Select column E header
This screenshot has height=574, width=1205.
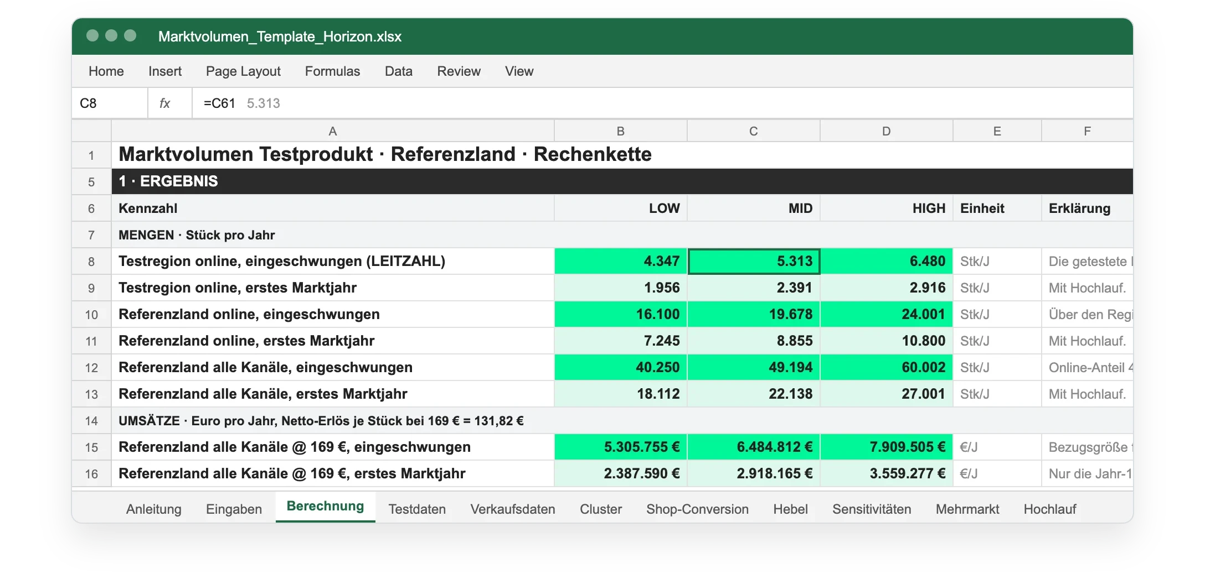[997, 131]
